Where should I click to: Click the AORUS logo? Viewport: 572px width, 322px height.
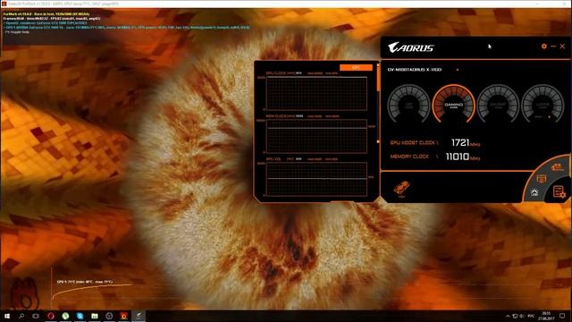(411, 47)
